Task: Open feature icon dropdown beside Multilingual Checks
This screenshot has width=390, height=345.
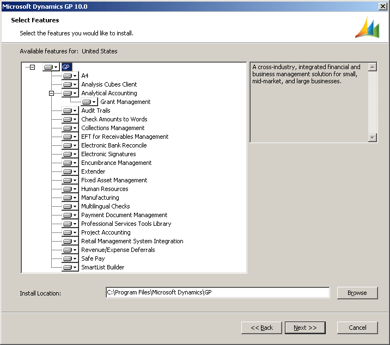Action: (70, 206)
